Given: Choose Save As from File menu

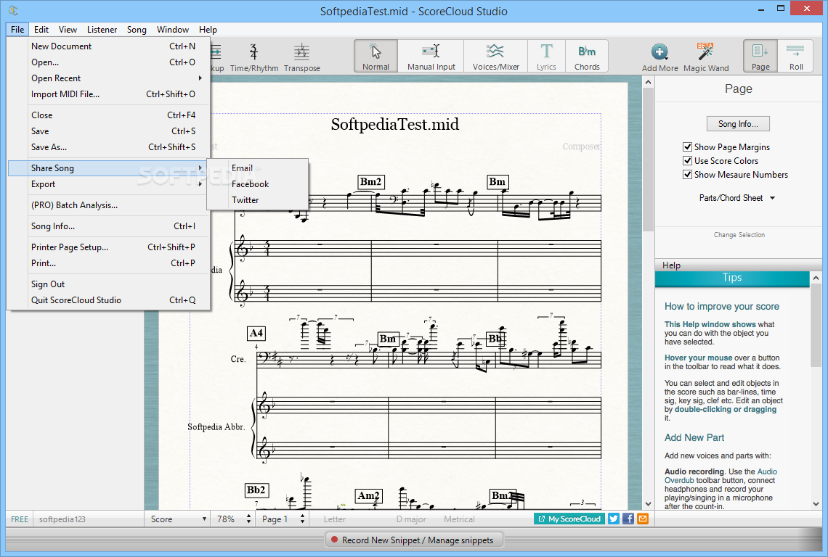Looking at the screenshot, I should click(x=109, y=147).
